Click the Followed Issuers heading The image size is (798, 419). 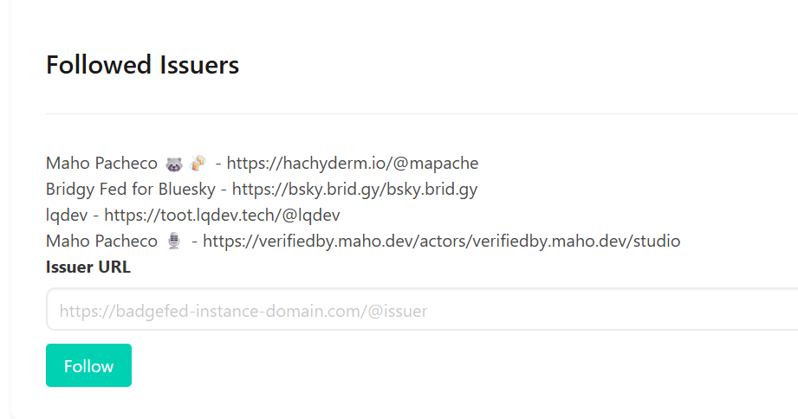coord(142,65)
